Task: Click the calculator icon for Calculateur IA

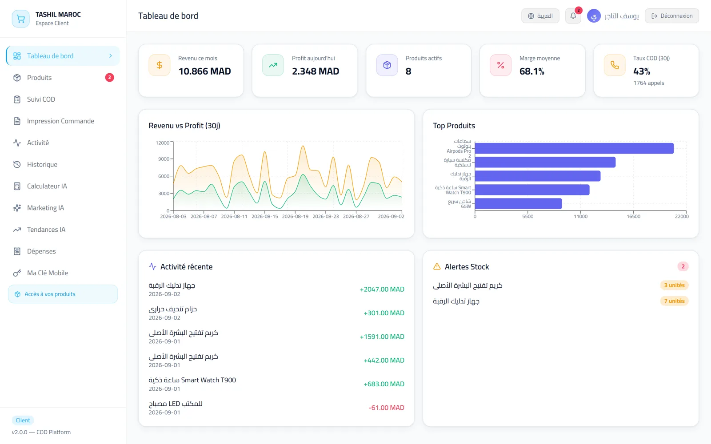Action: 17,186
